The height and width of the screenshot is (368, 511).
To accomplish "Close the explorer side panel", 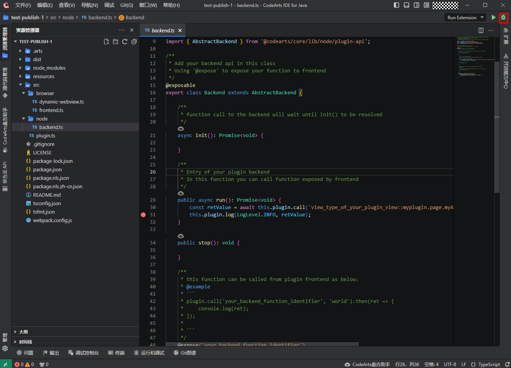I will (132, 30).
